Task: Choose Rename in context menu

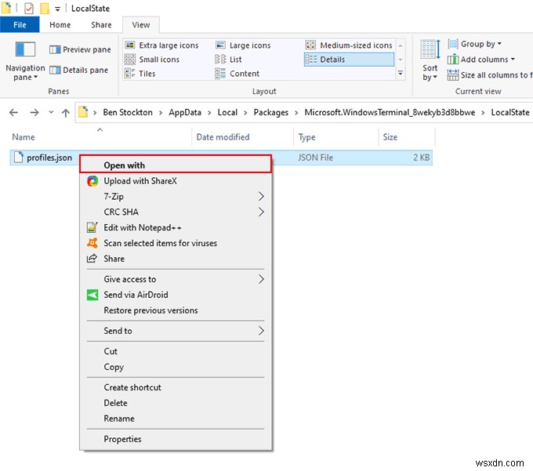Action: (176, 418)
